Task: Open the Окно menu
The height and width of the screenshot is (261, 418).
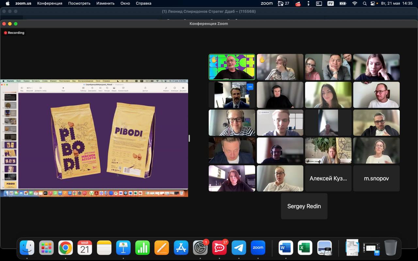Action: tap(125, 3)
